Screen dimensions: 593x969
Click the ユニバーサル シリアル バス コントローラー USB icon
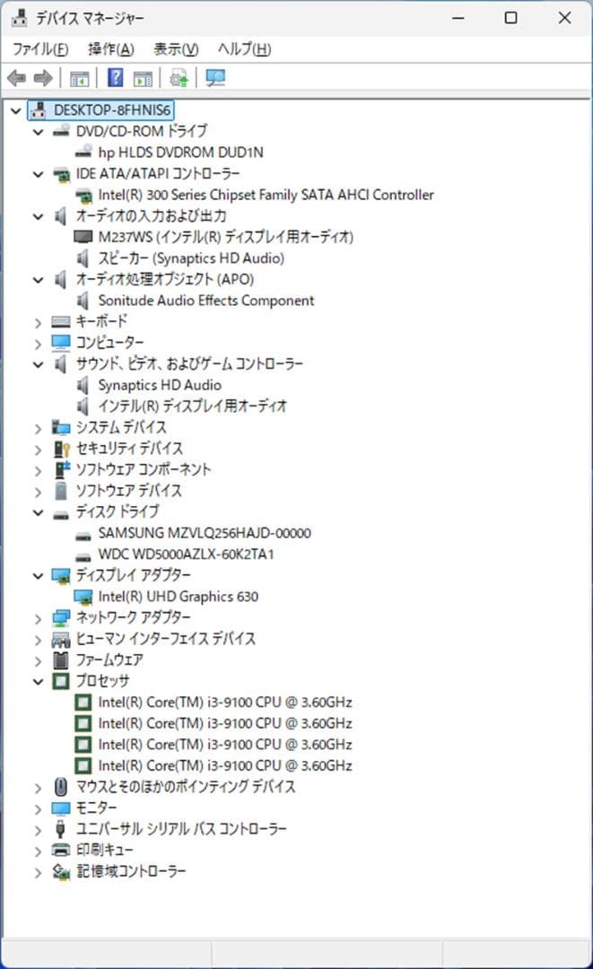coord(60,828)
